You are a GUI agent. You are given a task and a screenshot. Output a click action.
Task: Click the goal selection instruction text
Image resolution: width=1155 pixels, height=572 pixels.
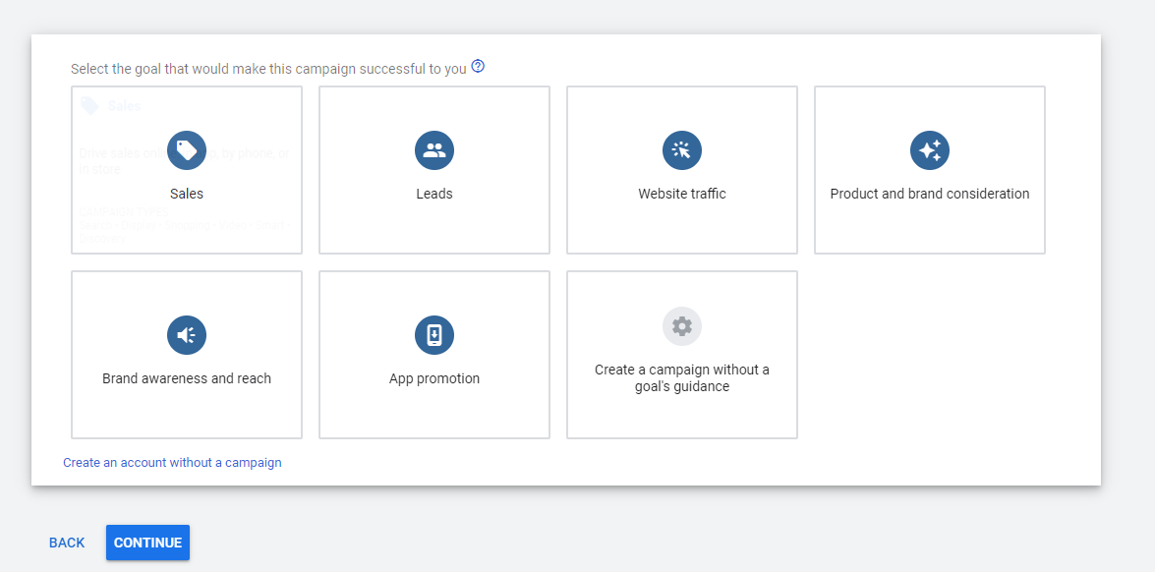coord(269,69)
